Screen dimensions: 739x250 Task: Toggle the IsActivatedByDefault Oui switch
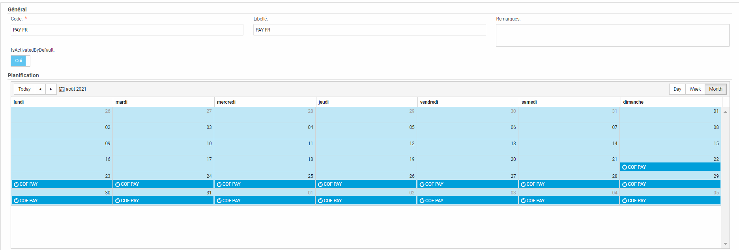tap(20, 61)
